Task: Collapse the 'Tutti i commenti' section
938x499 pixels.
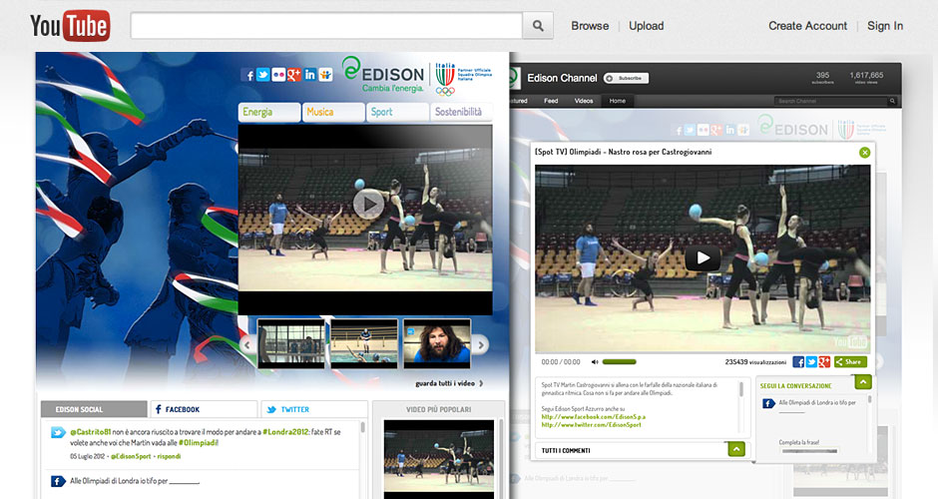Action: pos(736,449)
